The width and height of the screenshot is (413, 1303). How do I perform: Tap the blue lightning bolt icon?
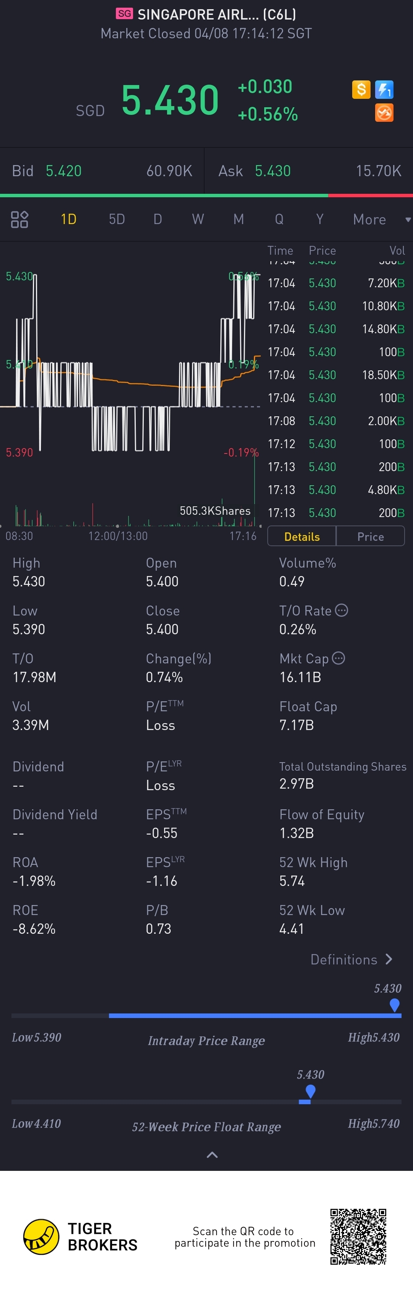(384, 90)
